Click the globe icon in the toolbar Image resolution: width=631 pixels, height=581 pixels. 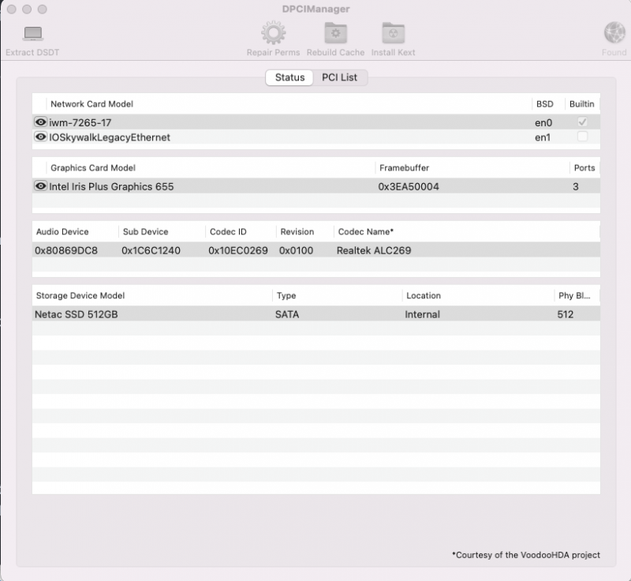[x=614, y=32]
